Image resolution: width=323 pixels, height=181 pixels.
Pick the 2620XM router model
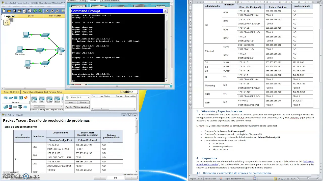49,100
